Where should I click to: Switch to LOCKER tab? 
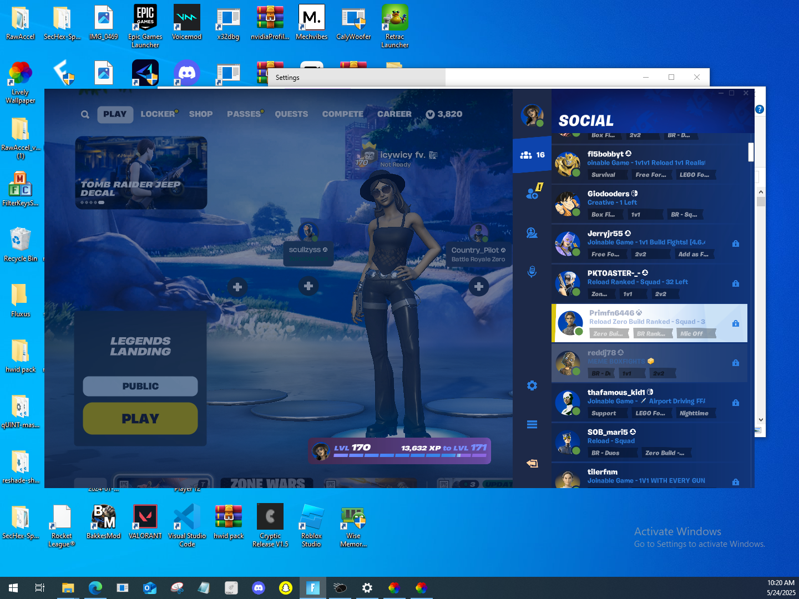(159, 114)
